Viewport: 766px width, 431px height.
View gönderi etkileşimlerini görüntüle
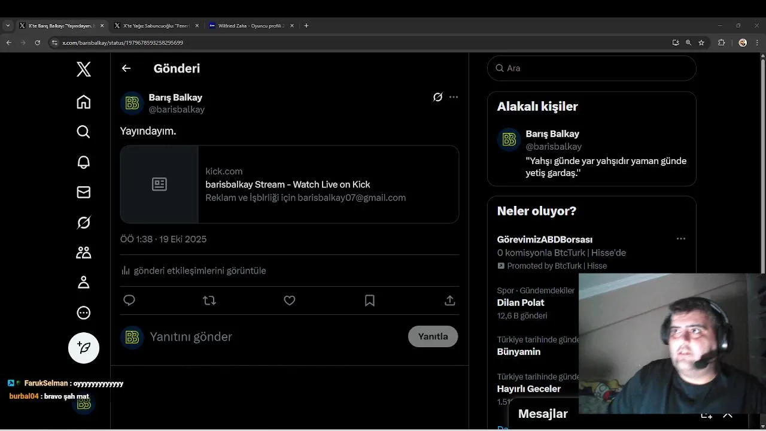[193, 271]
